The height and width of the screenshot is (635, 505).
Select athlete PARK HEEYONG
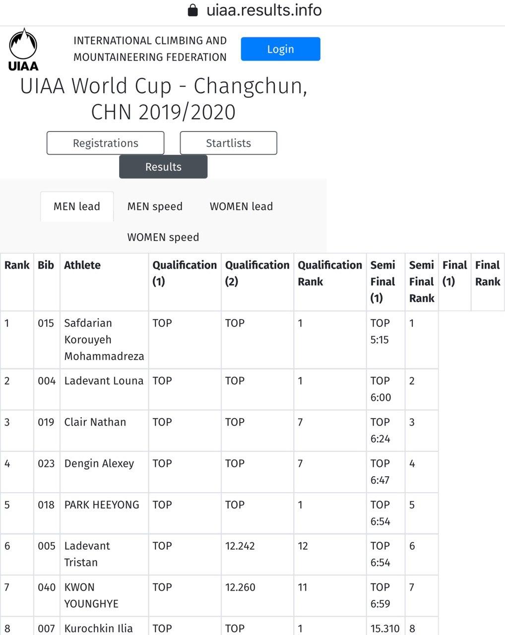[102, 505]
